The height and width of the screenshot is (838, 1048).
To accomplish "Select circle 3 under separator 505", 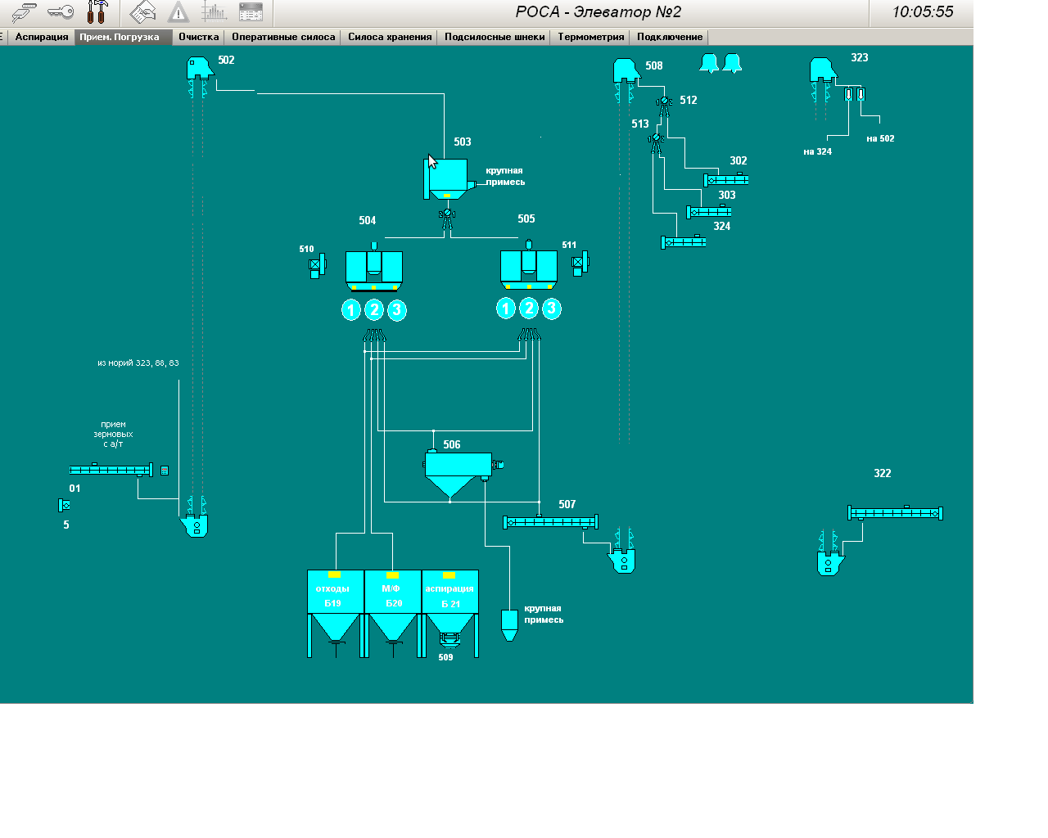I will pyautogui.click(x=552, y=309).
